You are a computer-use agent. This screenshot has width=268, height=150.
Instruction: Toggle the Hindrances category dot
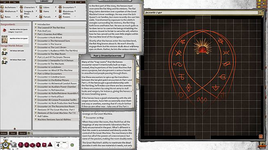17,11
